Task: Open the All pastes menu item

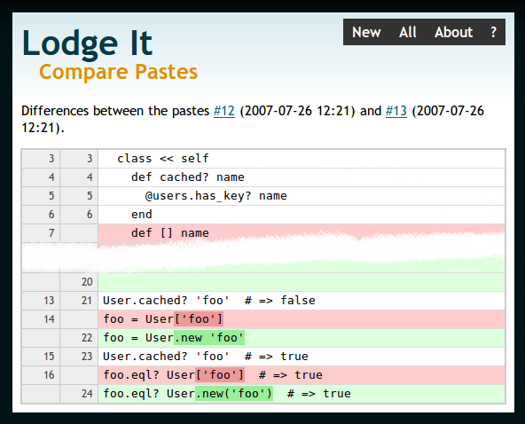Action: [407, 33]
